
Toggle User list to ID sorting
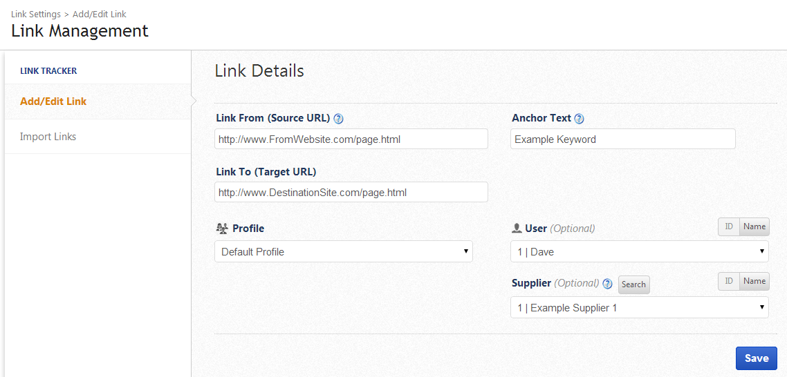[x=729, y=226]
